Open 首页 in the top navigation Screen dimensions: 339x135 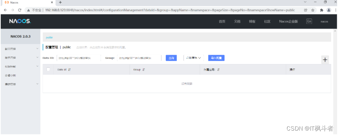coord(222,22)
